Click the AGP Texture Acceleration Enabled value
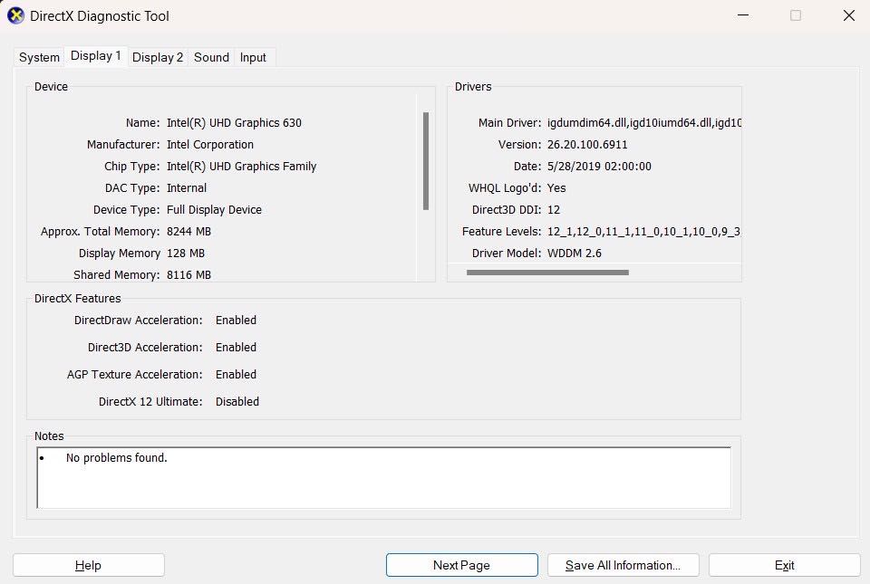 point(236,375)
